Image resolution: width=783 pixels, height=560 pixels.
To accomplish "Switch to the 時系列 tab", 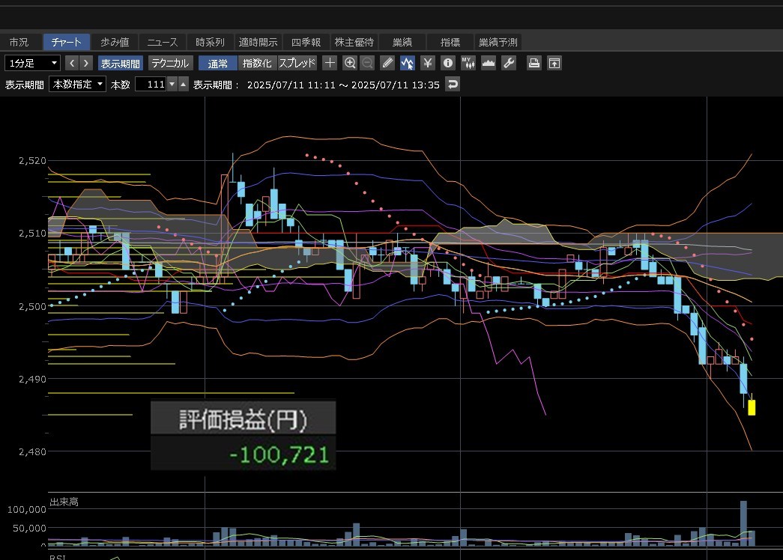I will (x=210, y=43).
